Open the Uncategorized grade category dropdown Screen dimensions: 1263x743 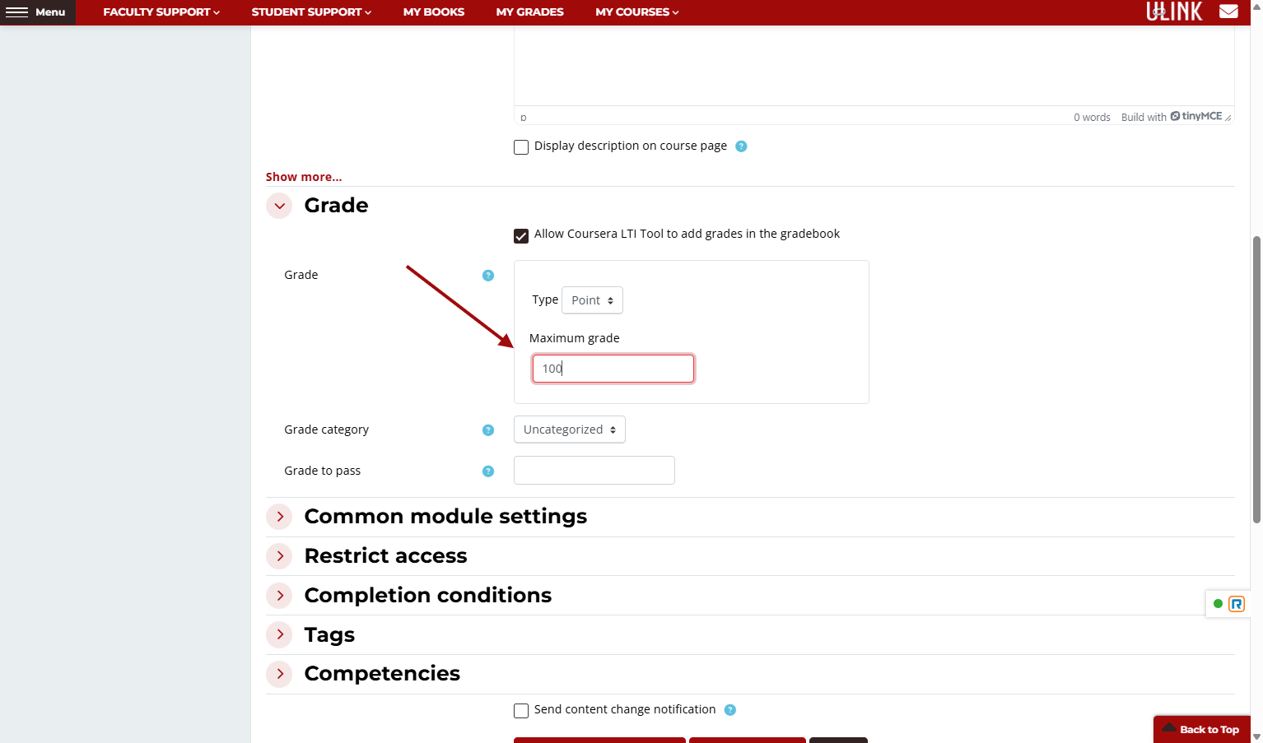570,430
